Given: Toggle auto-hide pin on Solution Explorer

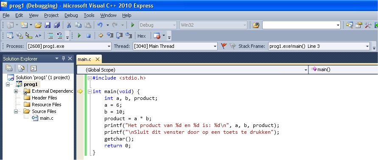Looking at the screenshot, I should click(x=63, y=58).
